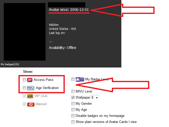169x127 pixels.
Task: Click the purple star Badge Level icon
Action: 80,79
